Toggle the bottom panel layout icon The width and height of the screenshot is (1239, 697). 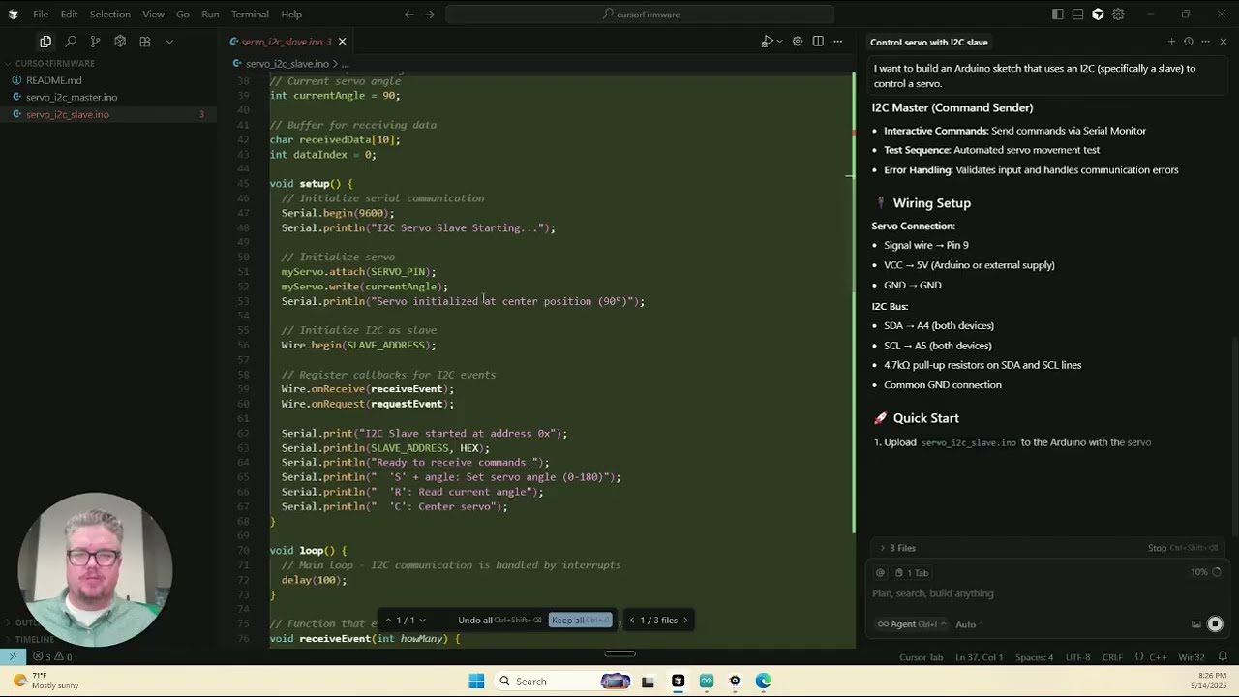point(1077,15)
